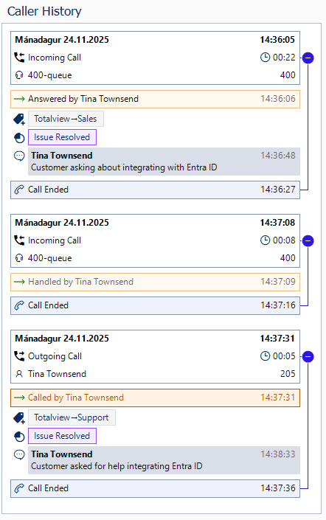Select the Totalview→Support tag
The width and height of the screenshot is (326, 520).
tap(72, 417)
